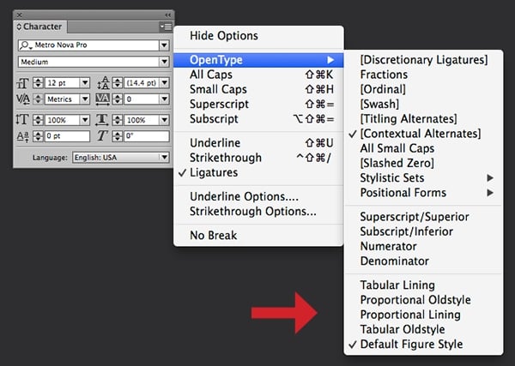
Task: Open the Language dropdown
Action: pos(164,158)
